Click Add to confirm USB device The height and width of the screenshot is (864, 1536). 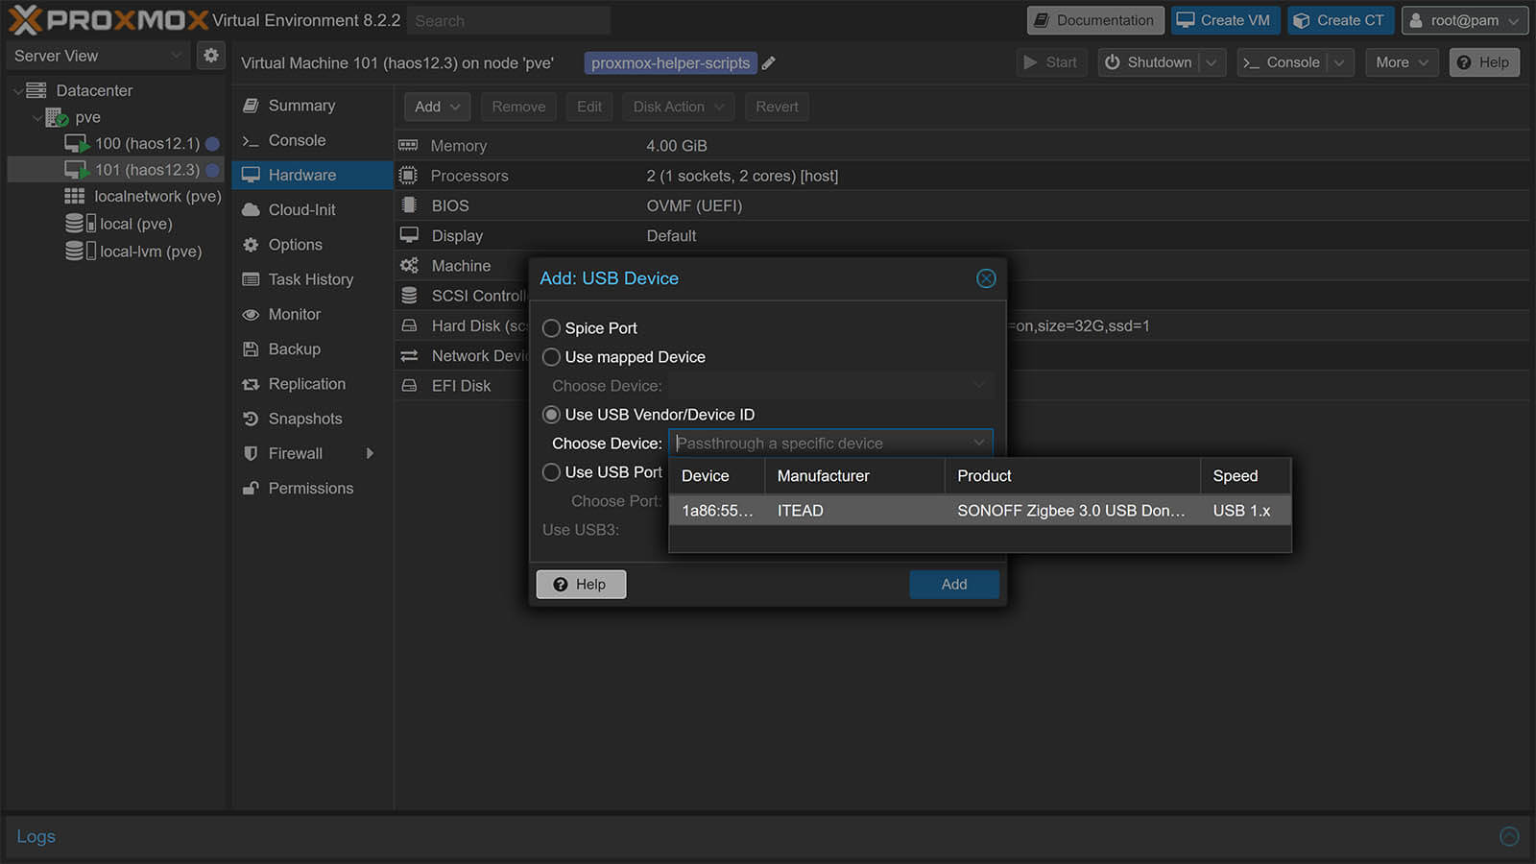(953, 584)
